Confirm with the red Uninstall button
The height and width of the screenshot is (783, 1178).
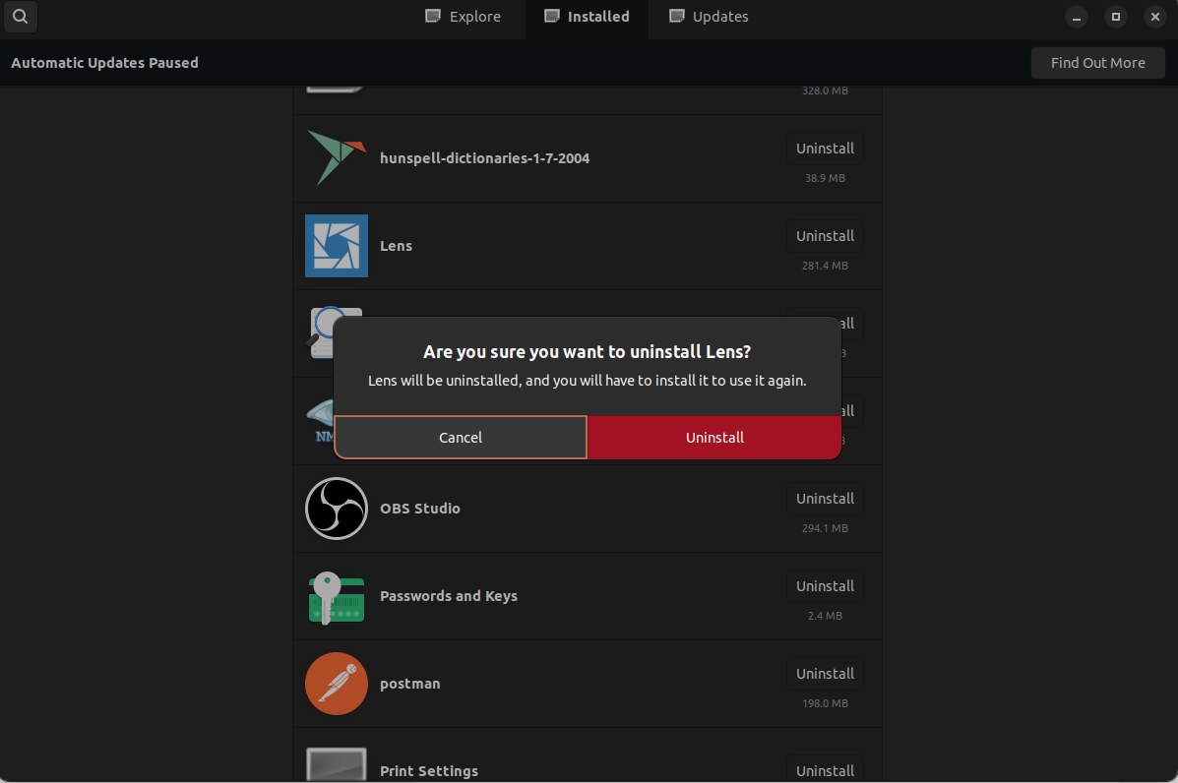[x=714, y=438]
